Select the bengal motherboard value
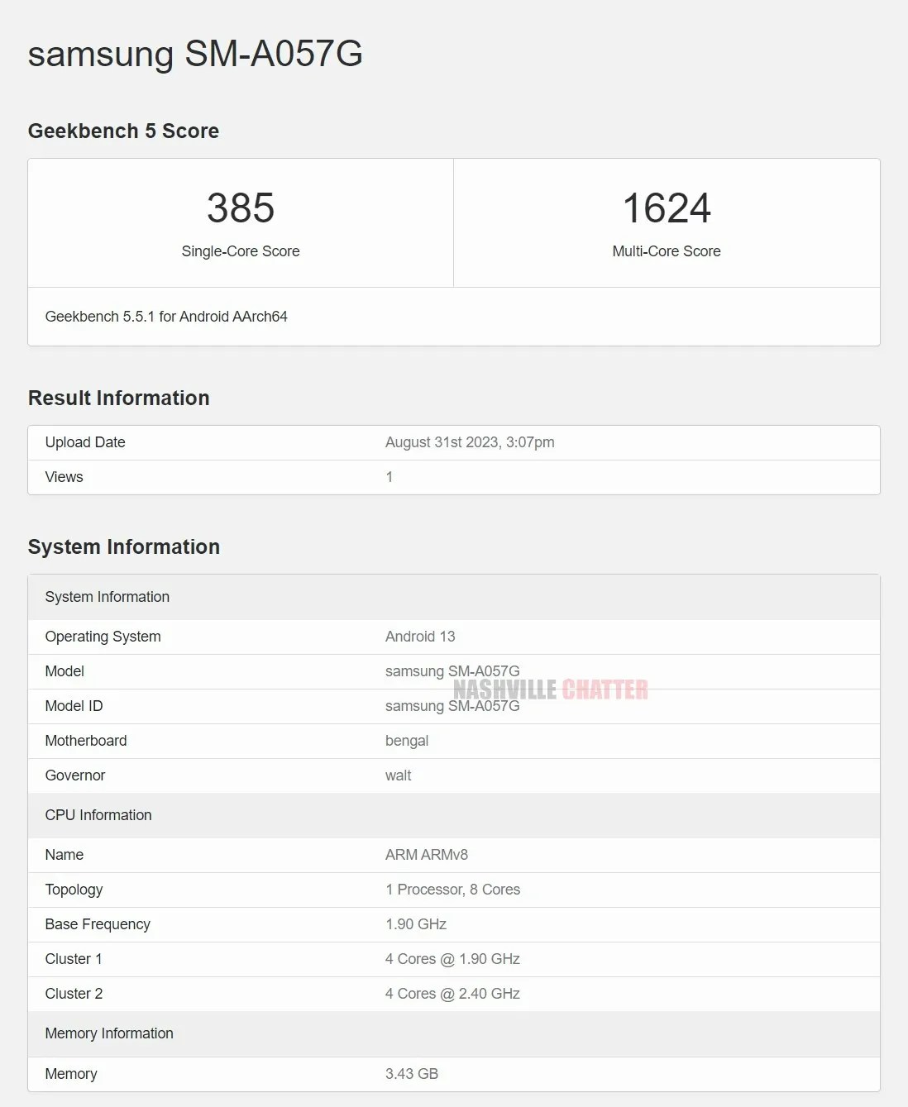 [407, 741]
